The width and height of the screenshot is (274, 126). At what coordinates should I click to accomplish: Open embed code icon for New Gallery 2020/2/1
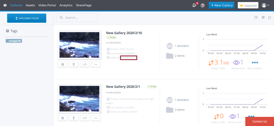pyautogui.click(x=85, y=118)
